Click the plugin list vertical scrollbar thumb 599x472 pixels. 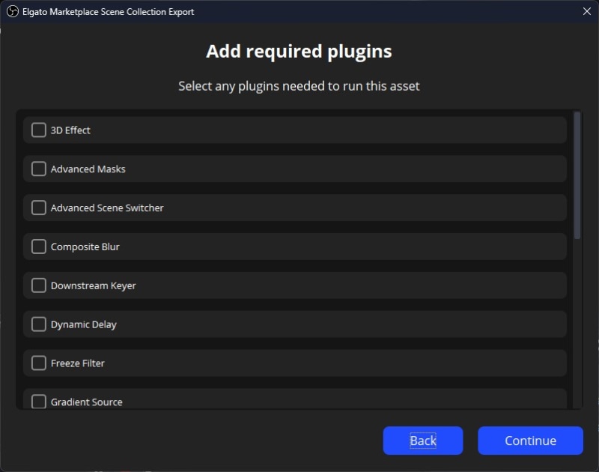coord(577,176)
